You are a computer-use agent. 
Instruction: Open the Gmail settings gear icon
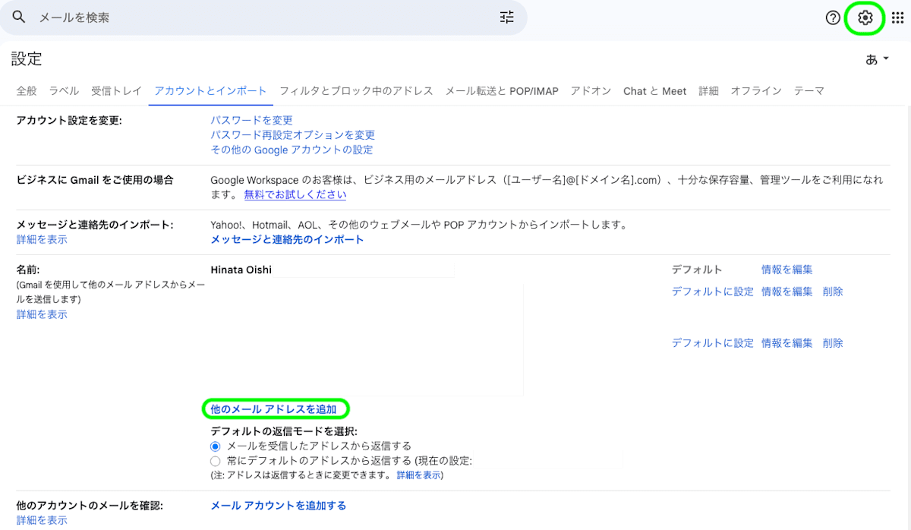click(864, 17)
